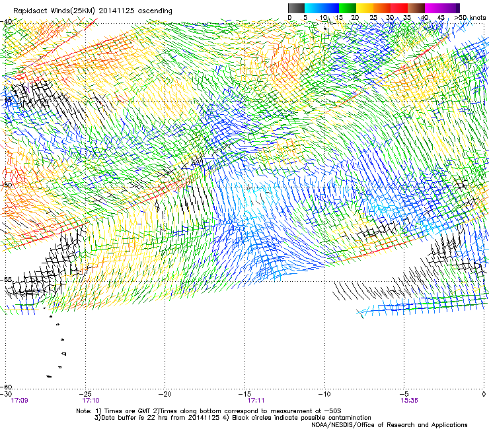The width and height of the screenshot is (489, 429).
Task: Click the '-50' latitude label on left axis
Action: coord(7,185)
